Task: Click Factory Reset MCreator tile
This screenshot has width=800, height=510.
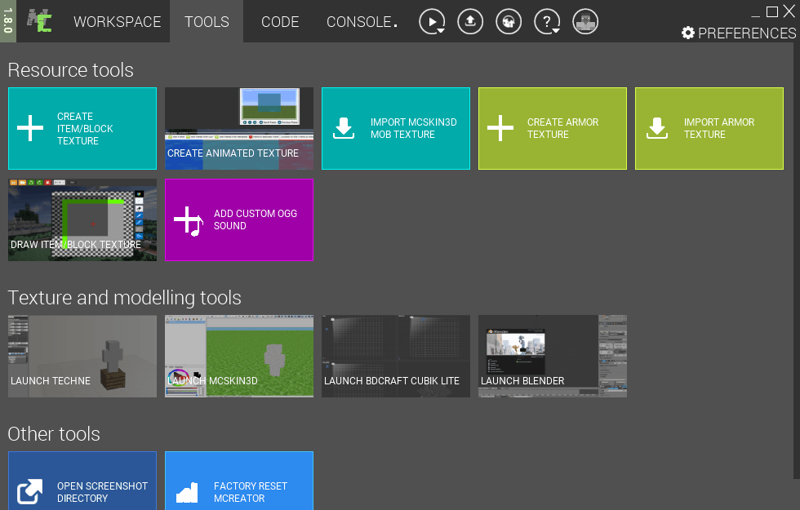Action: pos(238,486)
